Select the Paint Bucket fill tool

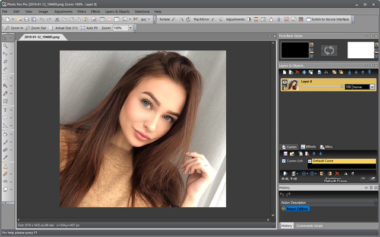[x=5, y=134]
